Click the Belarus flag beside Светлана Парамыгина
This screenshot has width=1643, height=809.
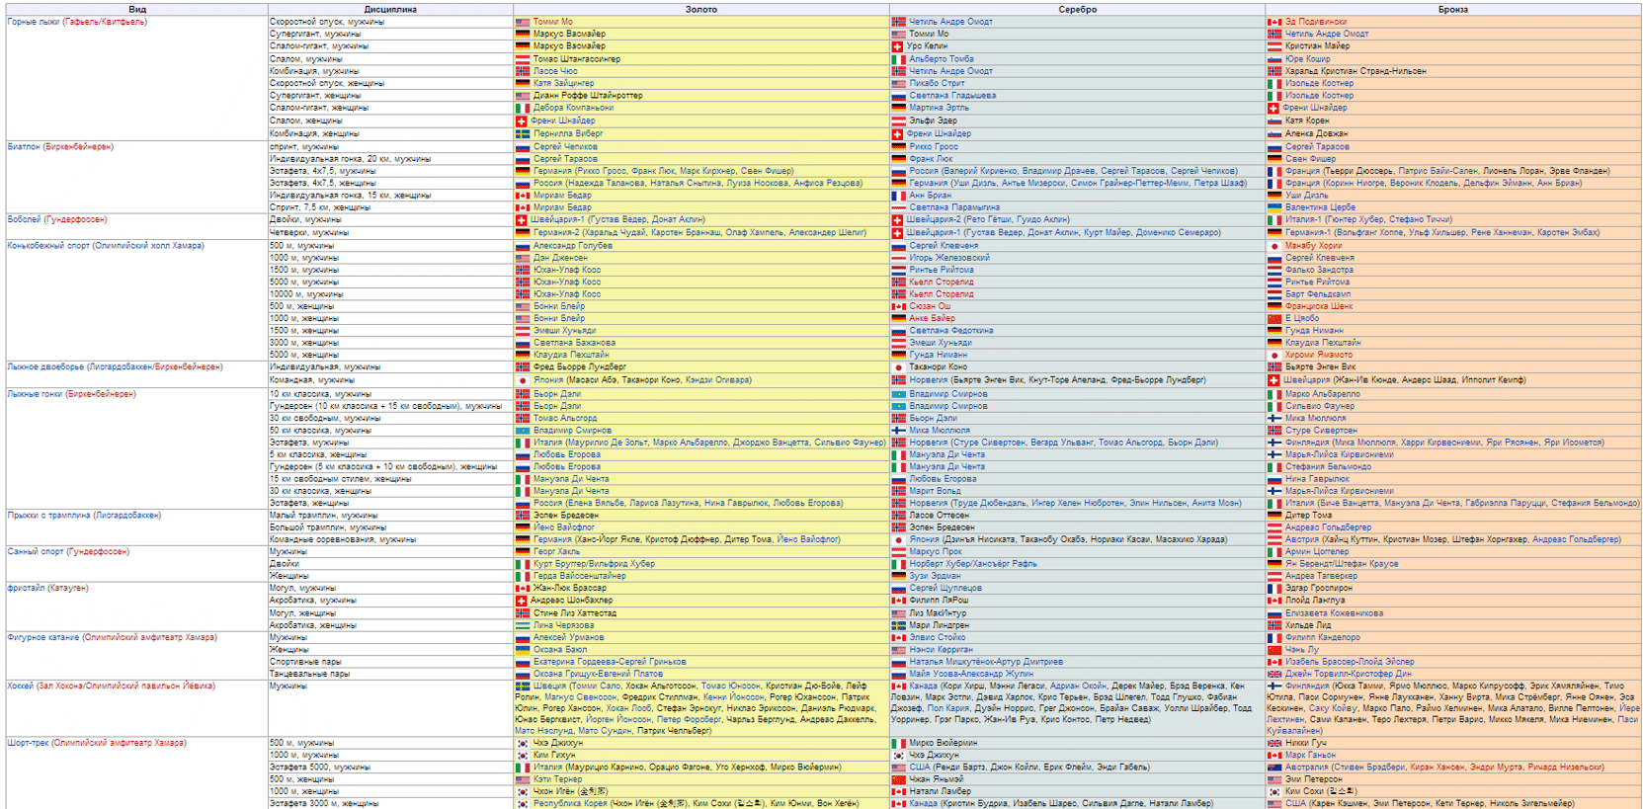(x=899, y=207)
